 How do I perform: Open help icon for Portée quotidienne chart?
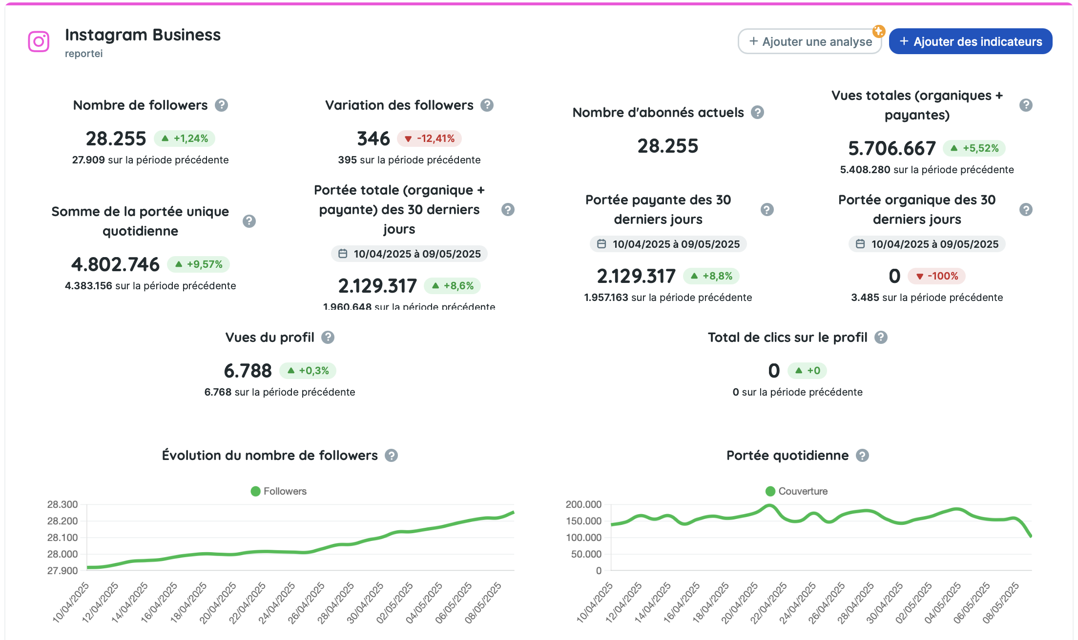[x=863, y=456]
